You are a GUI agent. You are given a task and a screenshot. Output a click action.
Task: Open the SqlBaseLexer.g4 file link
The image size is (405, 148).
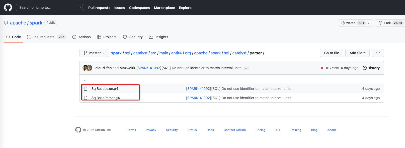[105, 89]
